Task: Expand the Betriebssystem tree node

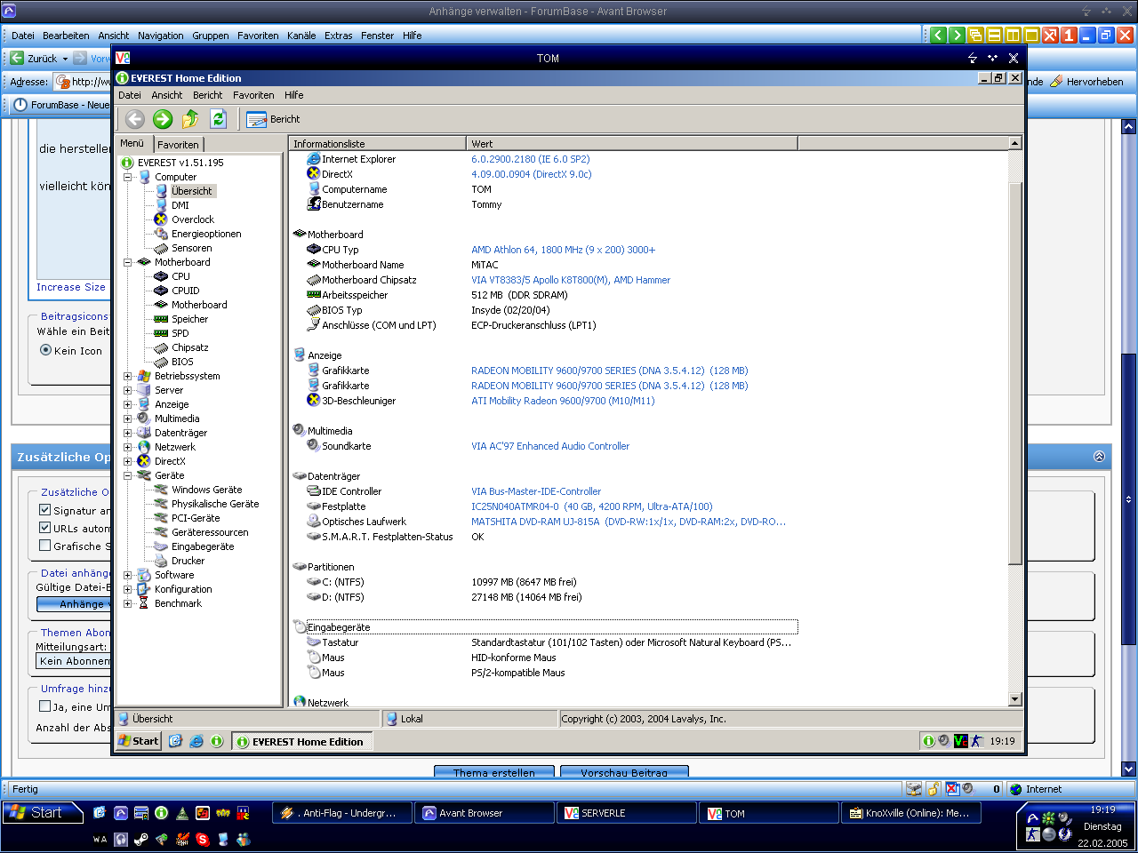Action: [128, 376]
